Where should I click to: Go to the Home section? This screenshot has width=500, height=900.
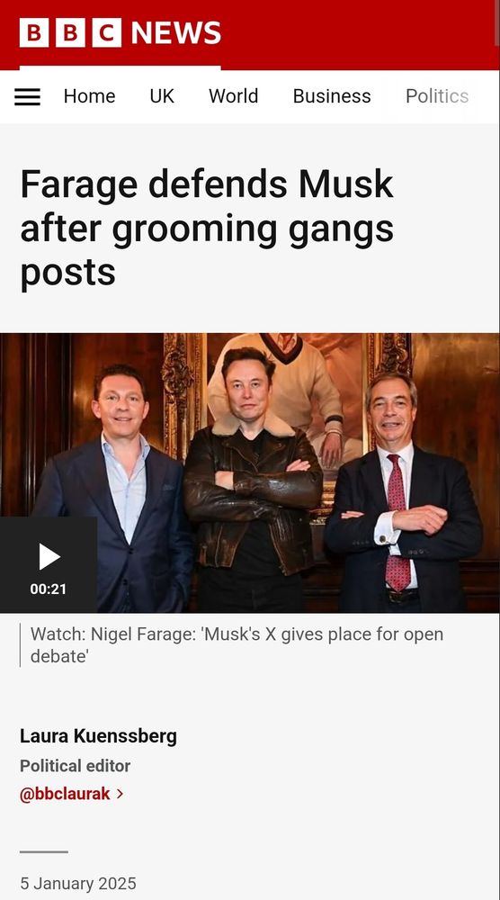[89, 96]
